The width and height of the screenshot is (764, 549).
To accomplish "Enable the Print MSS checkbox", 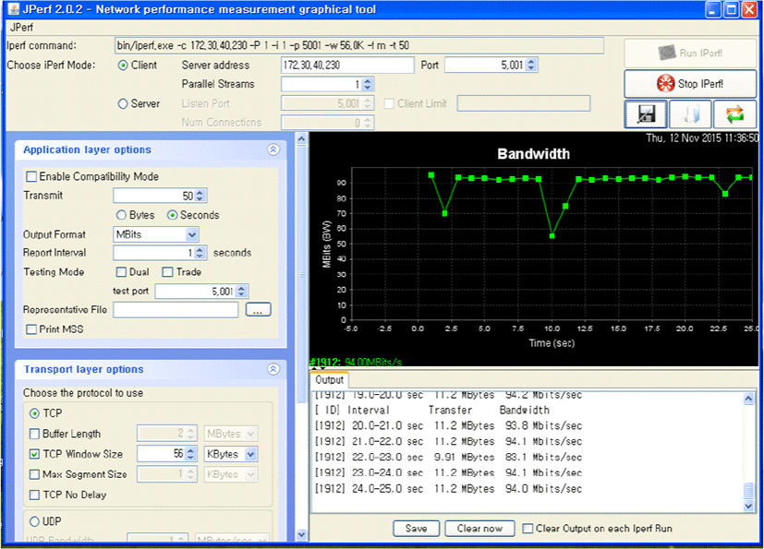I will click(x=31, y=329).
